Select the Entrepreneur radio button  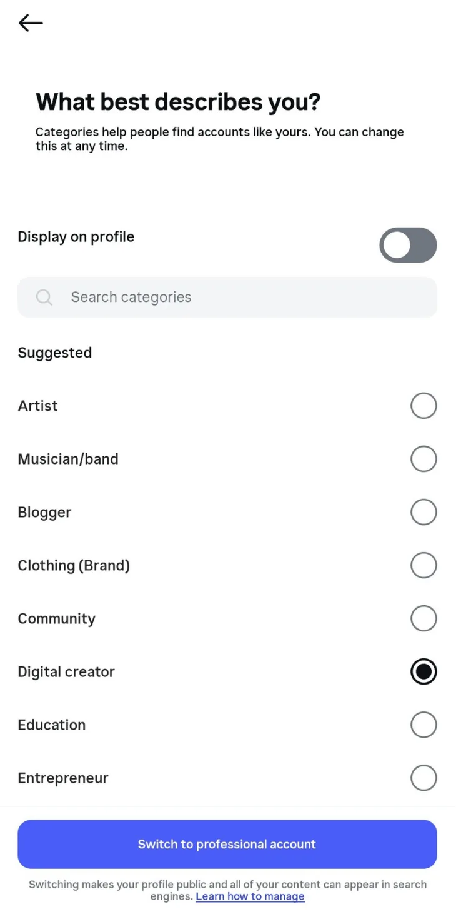click(423, 778)
